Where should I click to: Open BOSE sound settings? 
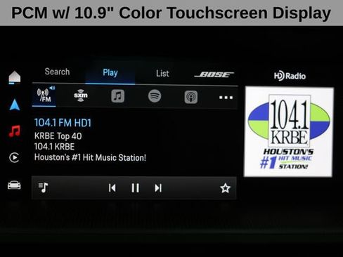(x=214, y=74)
